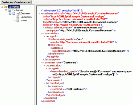
Task: Click b:reference targetNamespace CustomerDocument line
Action: point(91,51)
